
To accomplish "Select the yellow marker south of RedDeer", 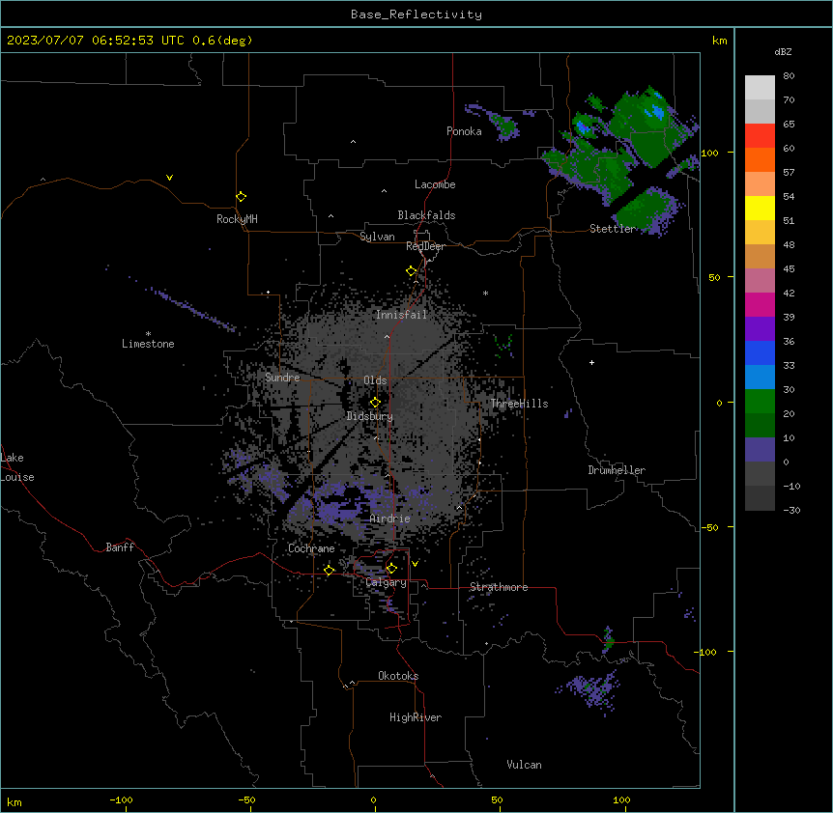I will tap(412, 271).
